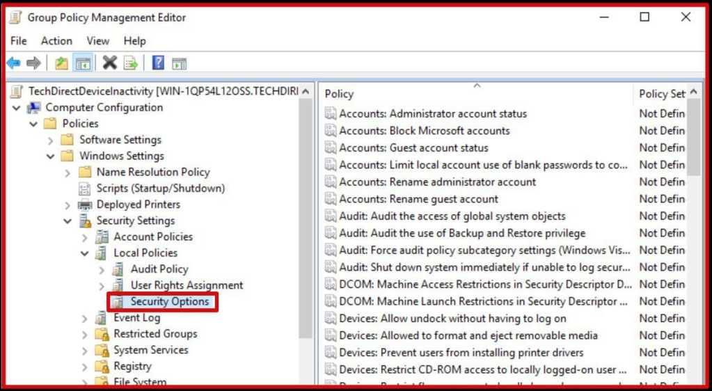This screenshot has width=712, height=391.
Task: Collapse the Computer Configuration node
Action: coord(17,108)
